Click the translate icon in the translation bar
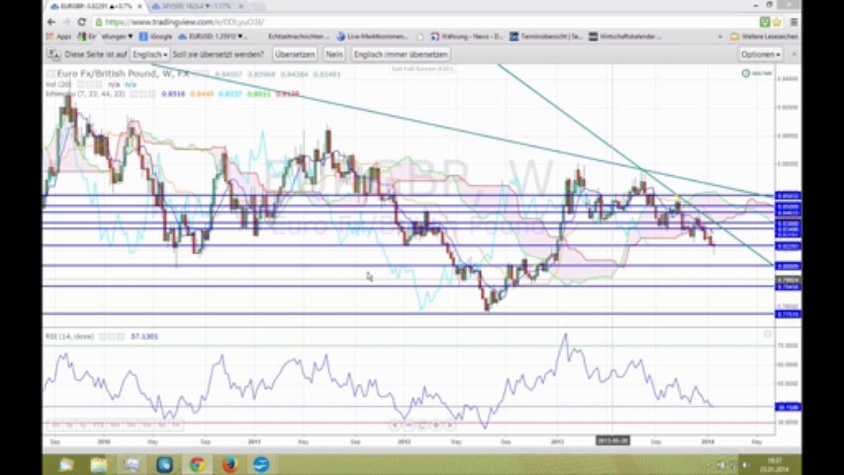The width and height of the screenshot is (844, 475). 53,54
